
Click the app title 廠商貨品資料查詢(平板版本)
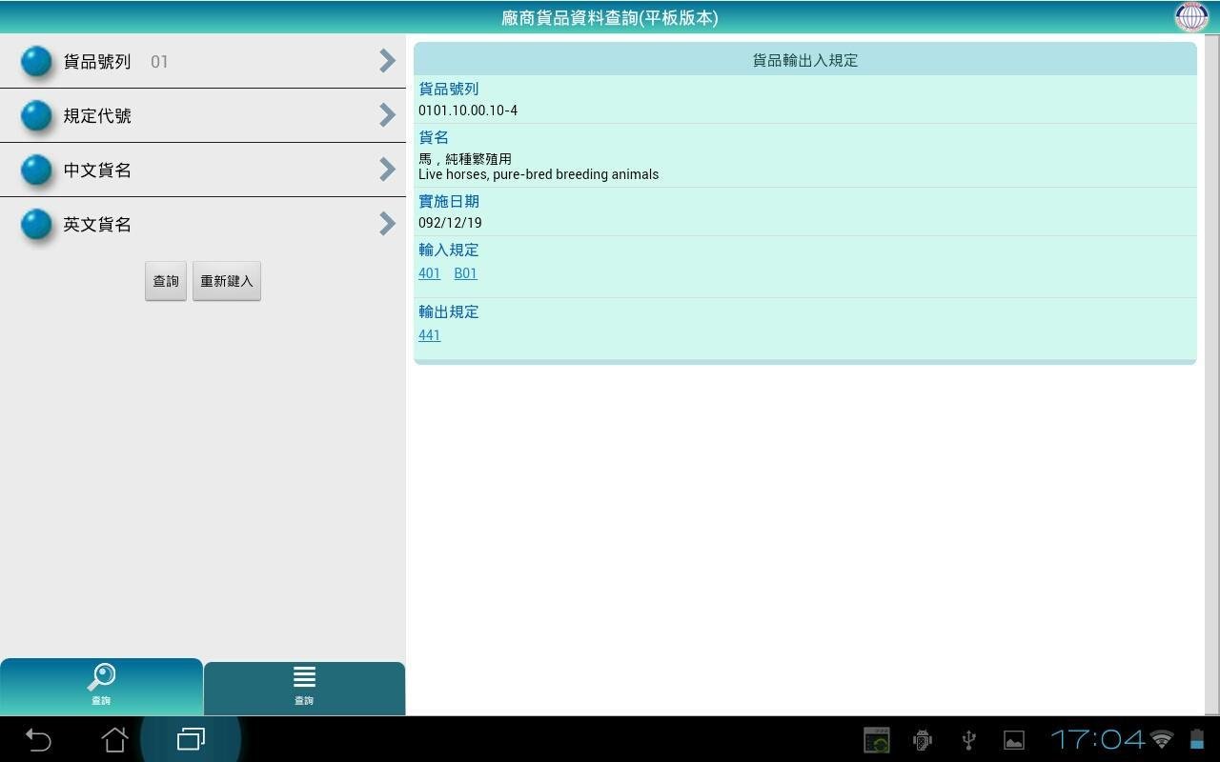click(610, 17)
